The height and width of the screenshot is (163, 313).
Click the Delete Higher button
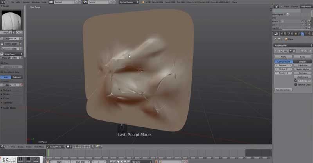302,69
